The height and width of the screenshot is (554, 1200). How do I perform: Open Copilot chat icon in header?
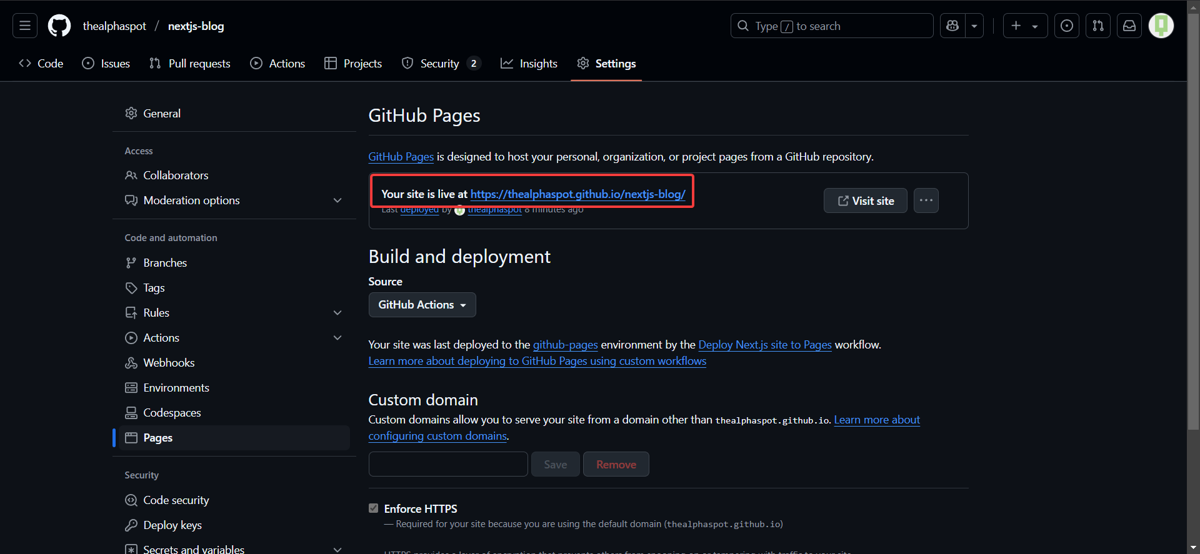952,26
